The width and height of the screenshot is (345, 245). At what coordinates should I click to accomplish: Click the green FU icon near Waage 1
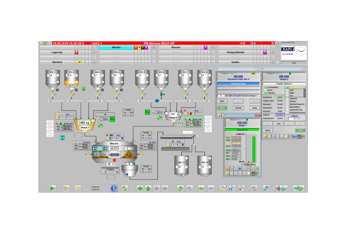coord(112,119)
